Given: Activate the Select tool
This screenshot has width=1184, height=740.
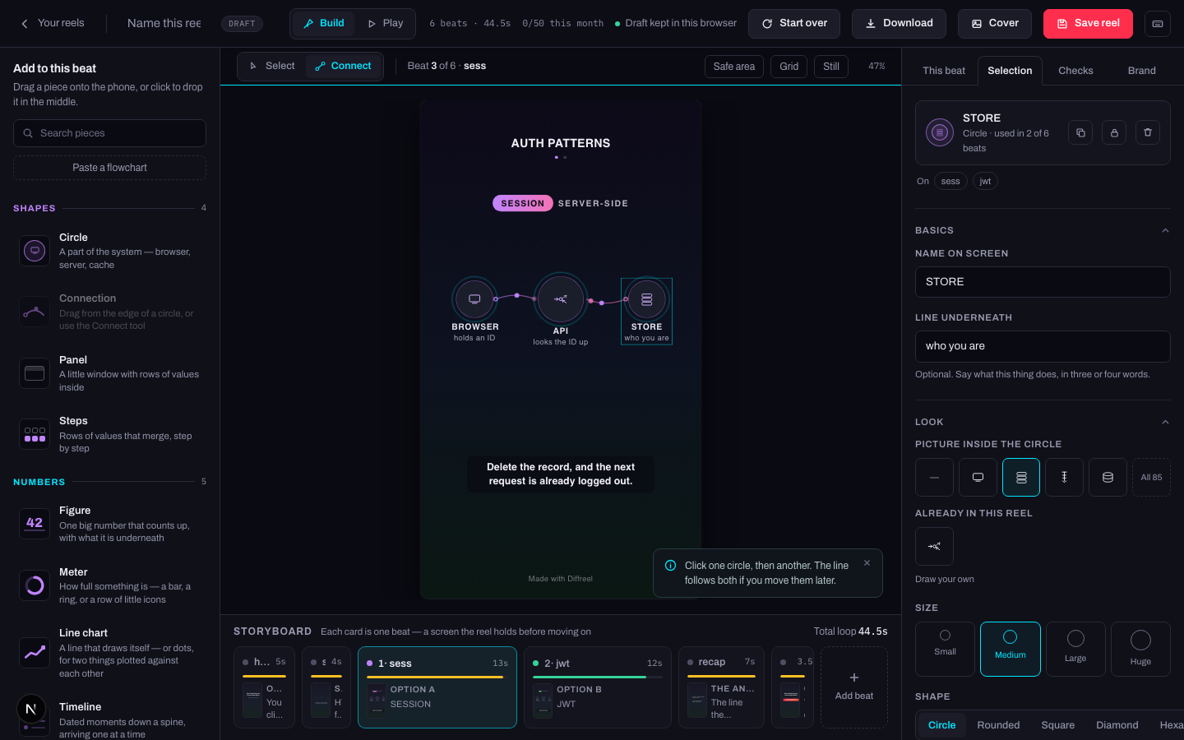Looking at the screenshot, I should point(272,66).
